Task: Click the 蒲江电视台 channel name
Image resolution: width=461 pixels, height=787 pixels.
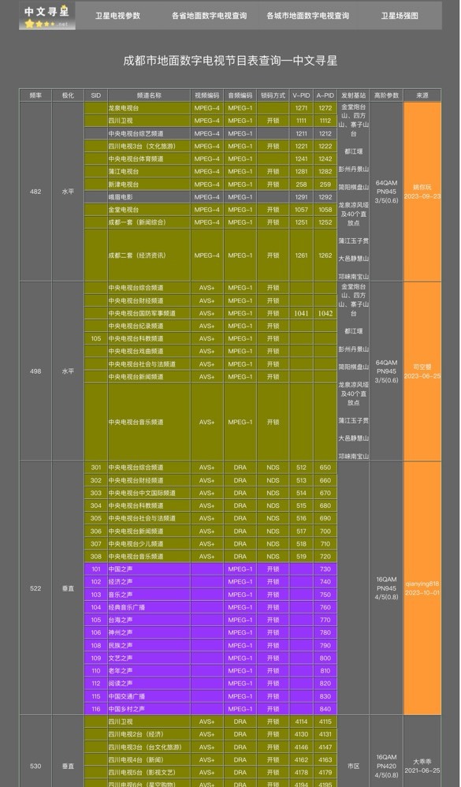Action: point(124,172)
